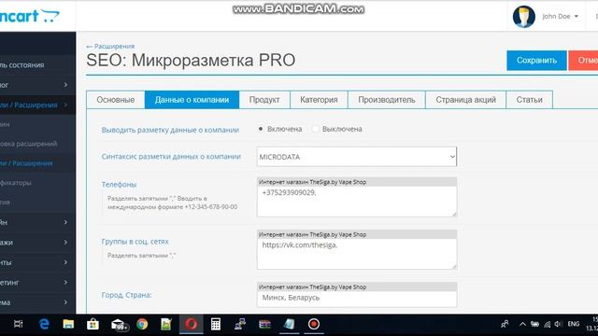Image resolution: width=598 pixels, height=336 pixels.
Task: Click the Выводить разметку данные о компании label
Action: tap(170, 130)
